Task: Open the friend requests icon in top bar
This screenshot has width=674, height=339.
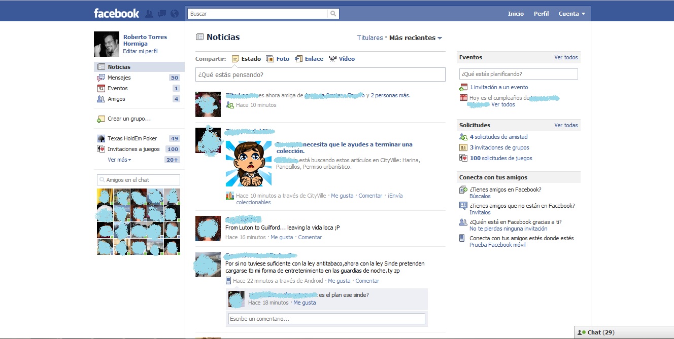Action: click(149, 14)
